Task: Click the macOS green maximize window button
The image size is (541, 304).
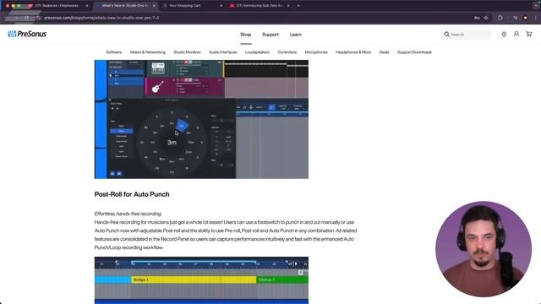Action: point(19,6)
